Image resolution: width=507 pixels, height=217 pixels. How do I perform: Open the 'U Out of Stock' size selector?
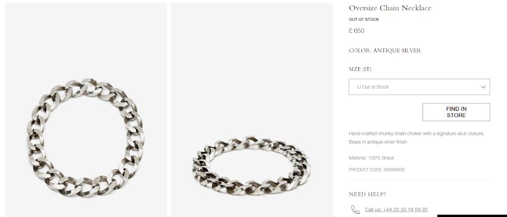click(x=419, y=87)
